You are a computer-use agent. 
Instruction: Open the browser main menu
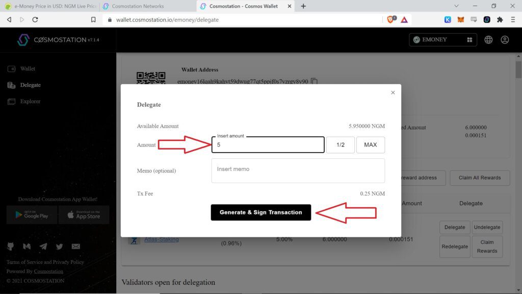pos(513,20)
